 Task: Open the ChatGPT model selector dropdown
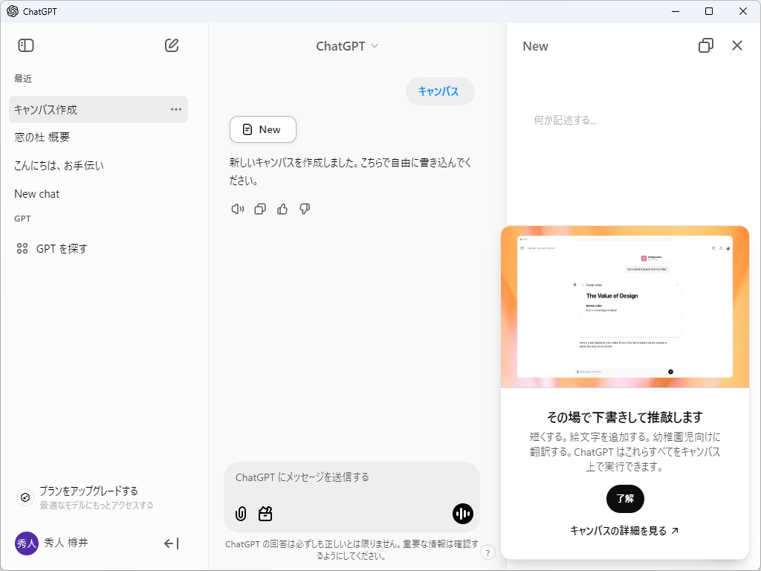(347, 45)
